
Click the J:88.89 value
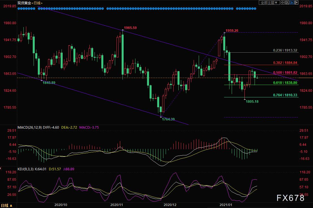point(69,169)
